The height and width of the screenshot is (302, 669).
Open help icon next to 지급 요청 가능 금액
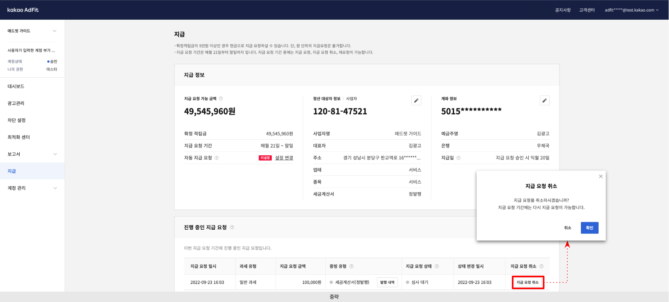(221, 99)
